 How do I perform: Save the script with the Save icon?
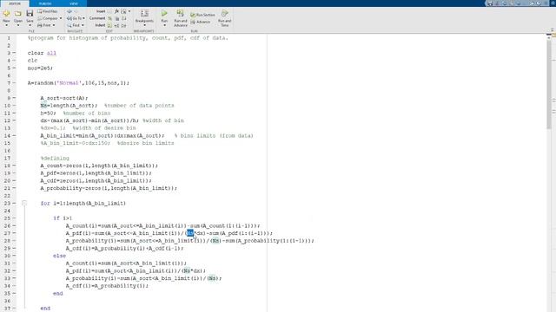point(30,14)
